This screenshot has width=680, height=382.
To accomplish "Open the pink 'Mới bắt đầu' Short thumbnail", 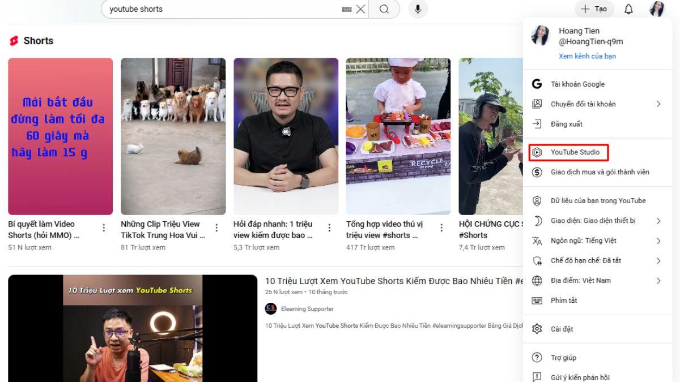I will point(60,136).
